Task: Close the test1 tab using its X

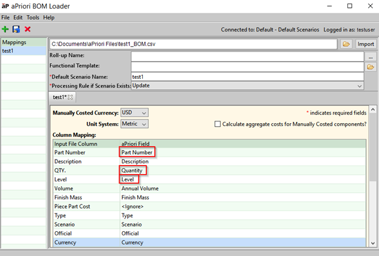Action: (x=70, y=97)
